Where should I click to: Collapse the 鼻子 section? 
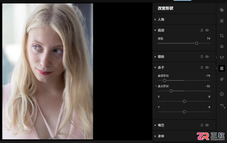(x=155, y=68)
